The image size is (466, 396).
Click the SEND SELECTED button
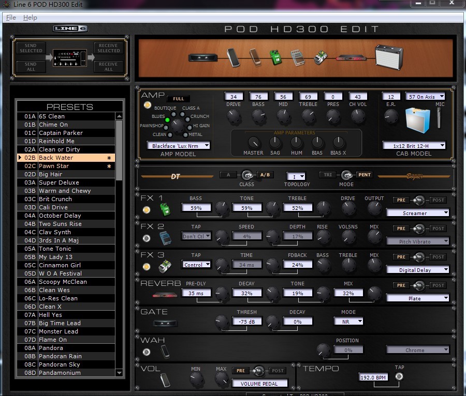pyautogui.click(x=31, y=49)
